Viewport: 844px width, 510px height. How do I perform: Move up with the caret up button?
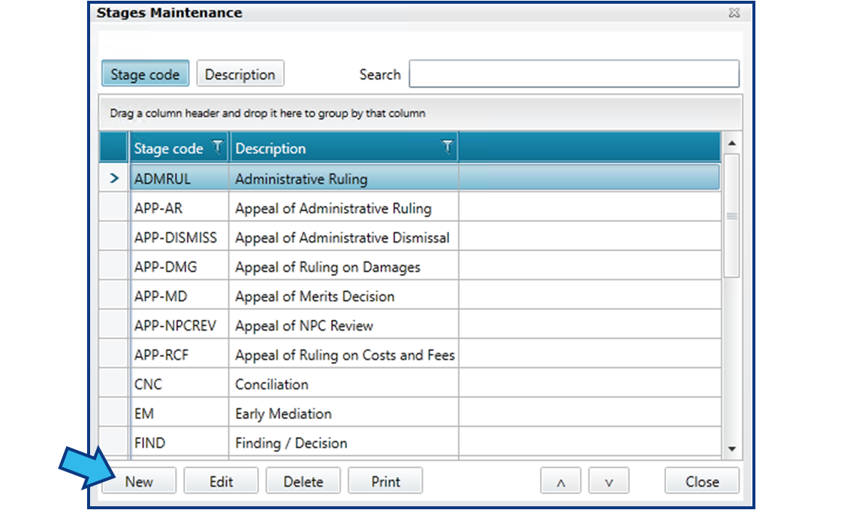coord(560,481)
